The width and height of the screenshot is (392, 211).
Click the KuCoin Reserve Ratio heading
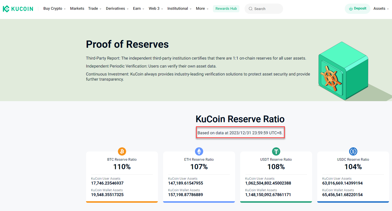tap(240, 119)
